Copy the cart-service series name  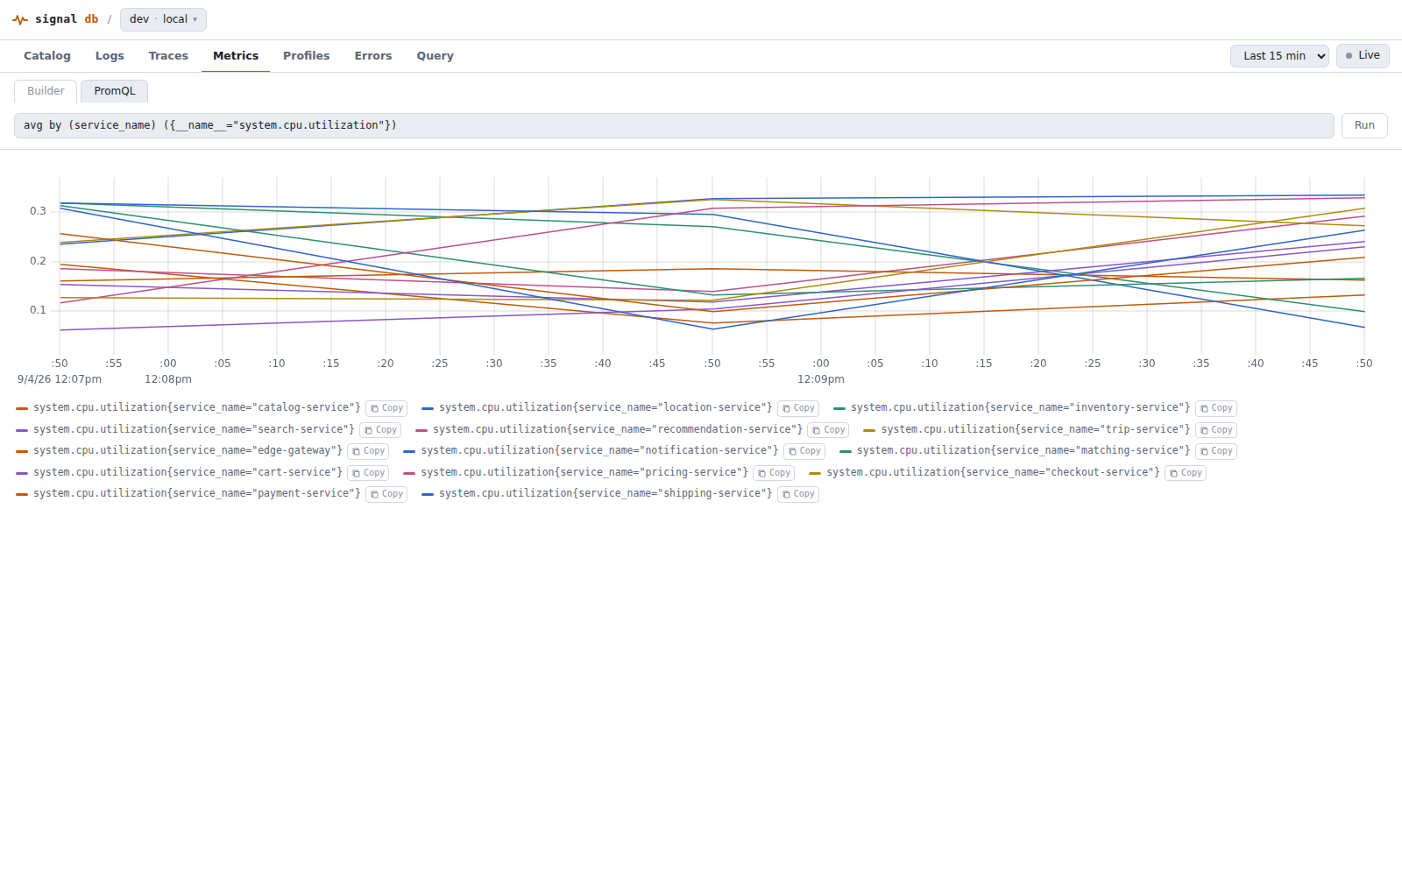pyautogui.click(x=368, y=473)
